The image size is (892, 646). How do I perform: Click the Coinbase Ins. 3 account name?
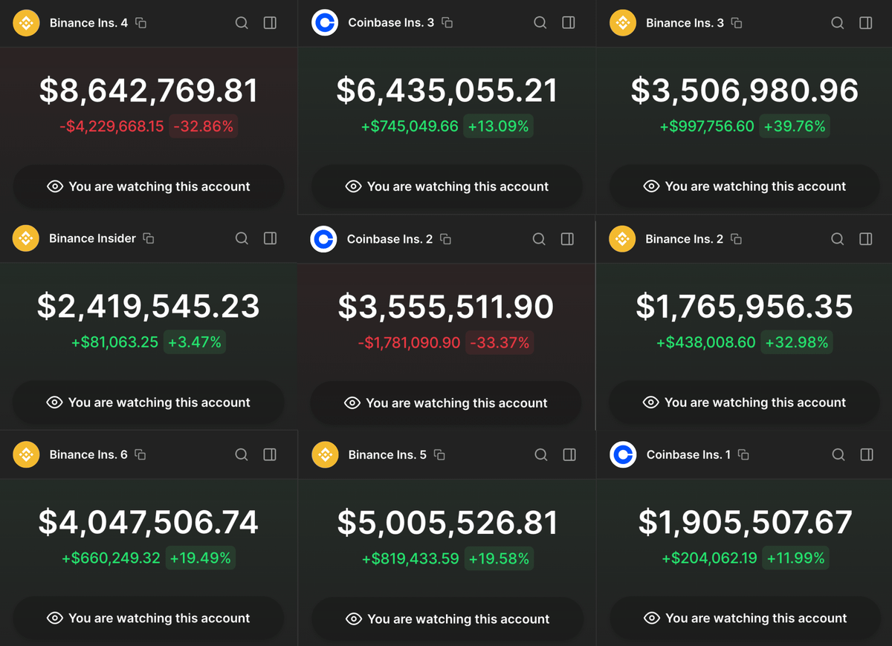point(391,23)
